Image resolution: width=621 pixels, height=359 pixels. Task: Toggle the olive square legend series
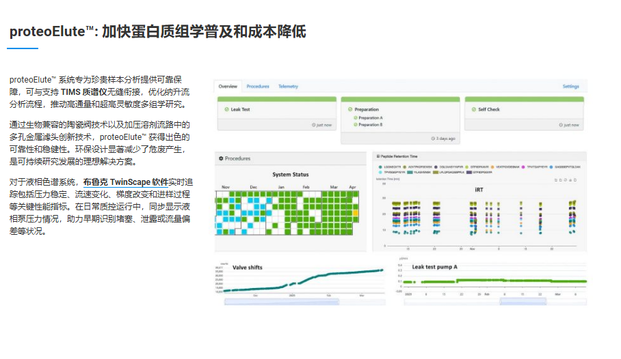(x=436, y=172)
